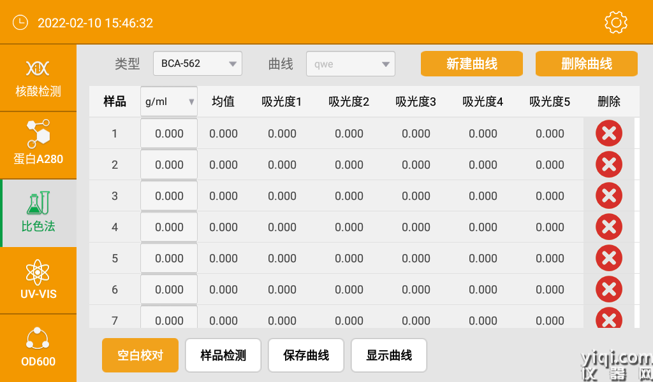This screenshot has width=653, height=382.
Task: Edit concentration field for sample 2
Action: pos(168,165)
